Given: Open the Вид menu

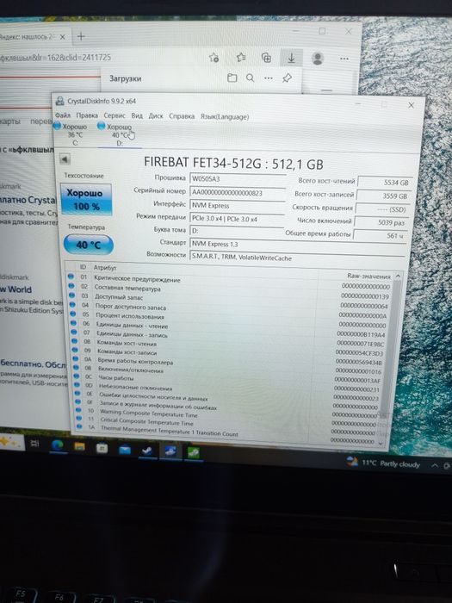Looking at the screenshot, I should [137, 115].
